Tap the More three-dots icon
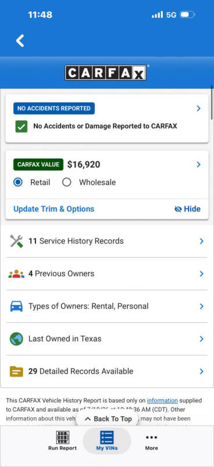214x467 pixels. [151, 437]
